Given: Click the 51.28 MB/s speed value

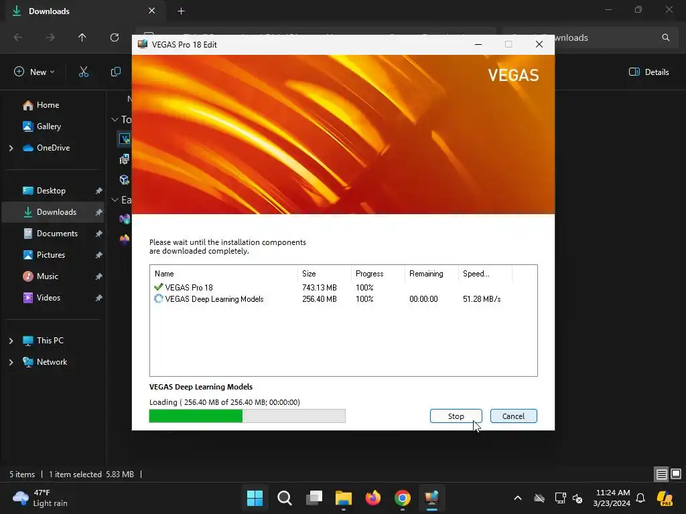Looking at the screenshot, I should click(482, 299).
